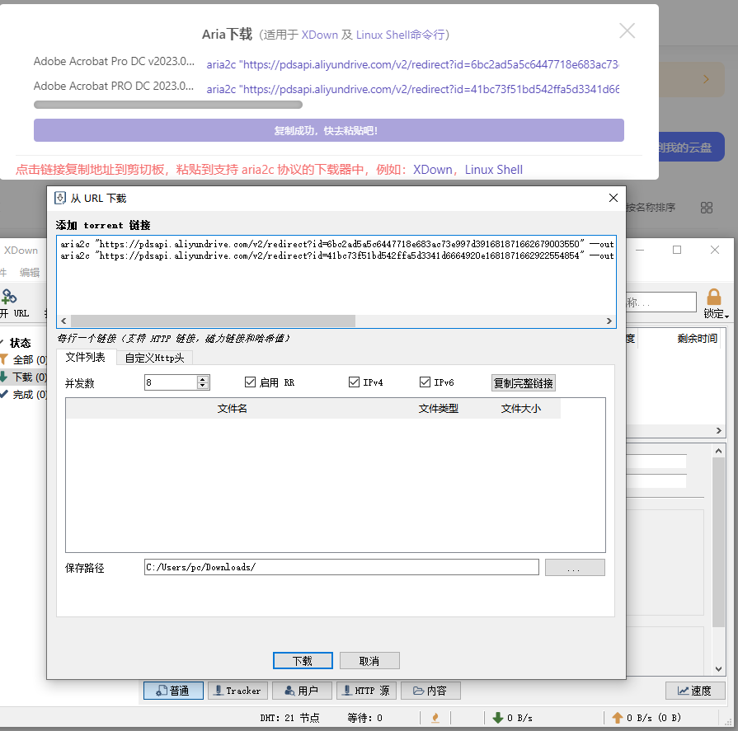
Task: Click the chevron arrow in the orange banner
Action: coord(706,79)
